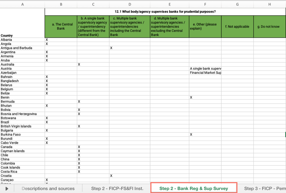Viewport: 286px width, 193px height.
Task: Open the Step 3 - FICP sheet tab
Action: coord(264,189)
